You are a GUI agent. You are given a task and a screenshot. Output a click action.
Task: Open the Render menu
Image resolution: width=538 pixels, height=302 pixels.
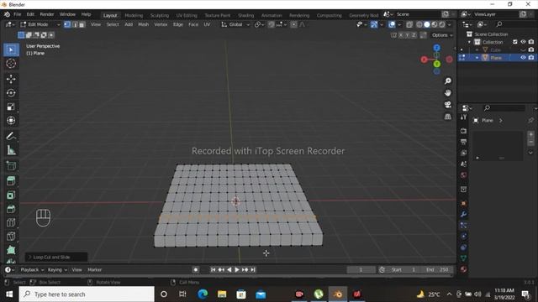(x=47, y=14)
